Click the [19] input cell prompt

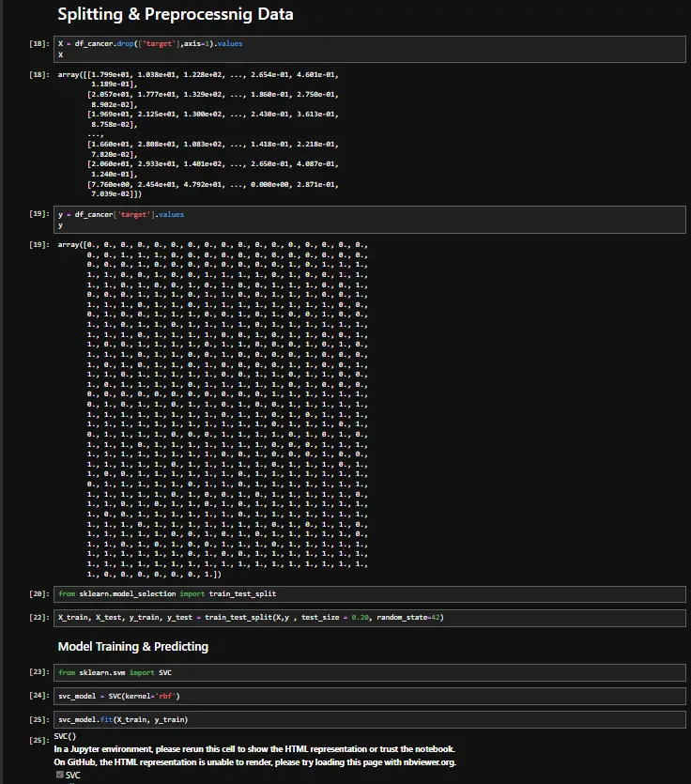point(39,213)
